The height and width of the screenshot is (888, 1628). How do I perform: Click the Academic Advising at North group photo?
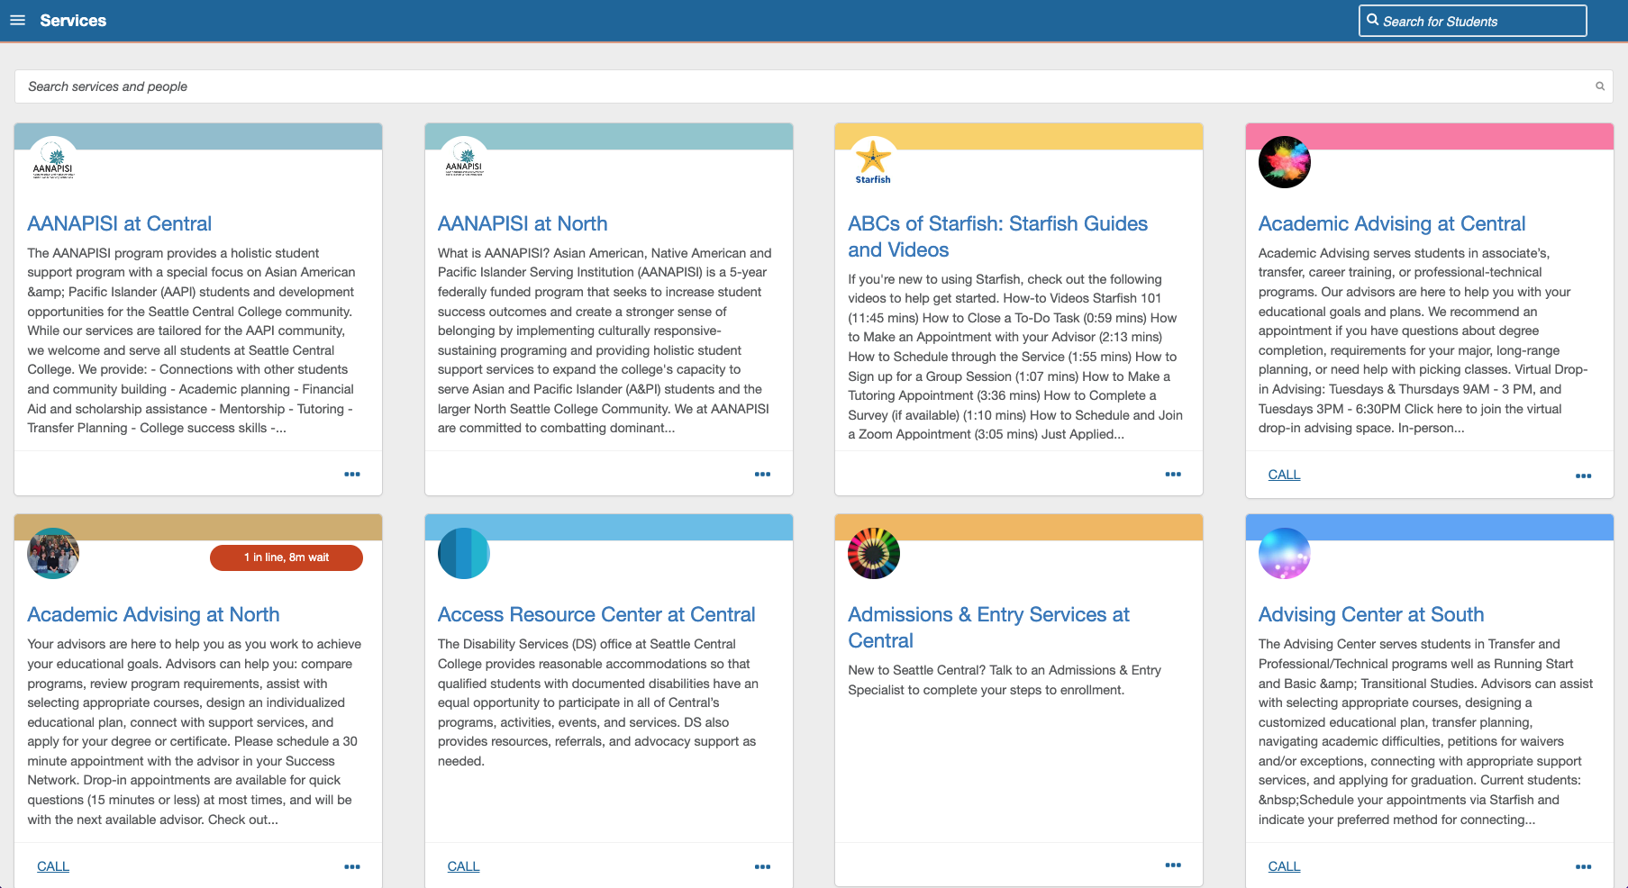53,553
